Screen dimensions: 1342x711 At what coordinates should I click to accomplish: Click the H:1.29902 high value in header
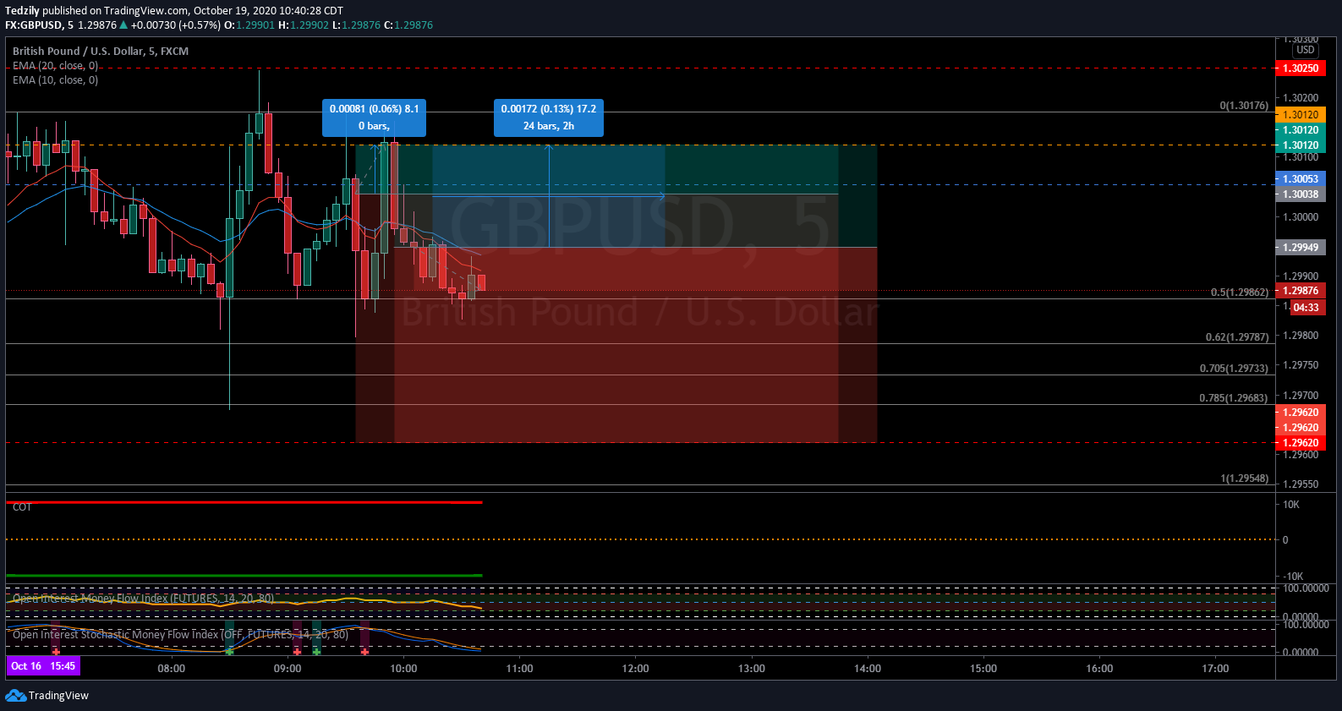click(x=304, y=25)
